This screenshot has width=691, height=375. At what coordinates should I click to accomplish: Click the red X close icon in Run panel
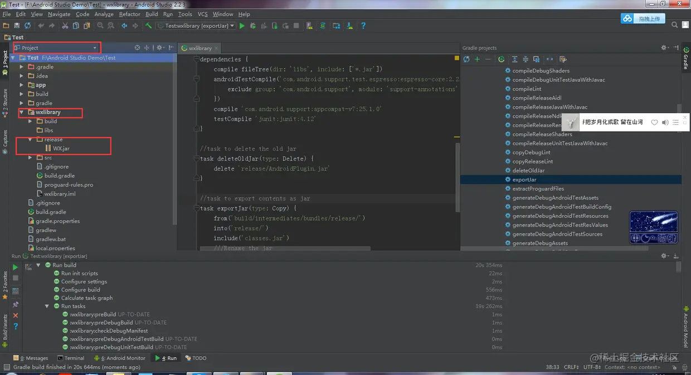click(x=16, y=315)
